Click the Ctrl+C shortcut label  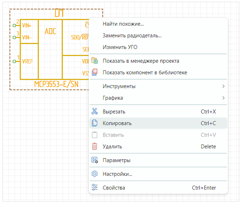click(x=208, y=123)
